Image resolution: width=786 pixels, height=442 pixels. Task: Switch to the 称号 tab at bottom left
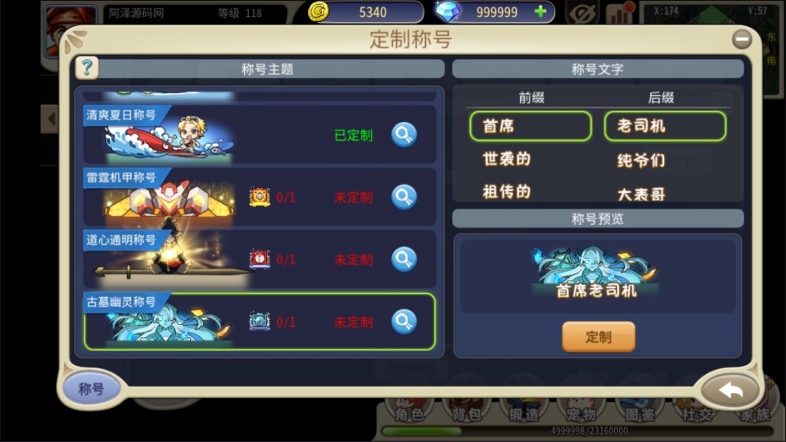click(x=91, y=388)
